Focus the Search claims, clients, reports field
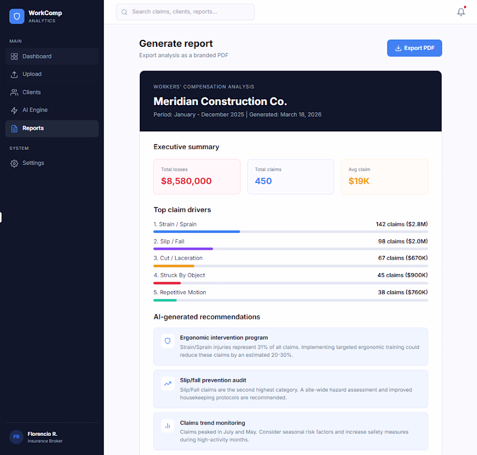477x455 pixels. [x=185, y=12]
